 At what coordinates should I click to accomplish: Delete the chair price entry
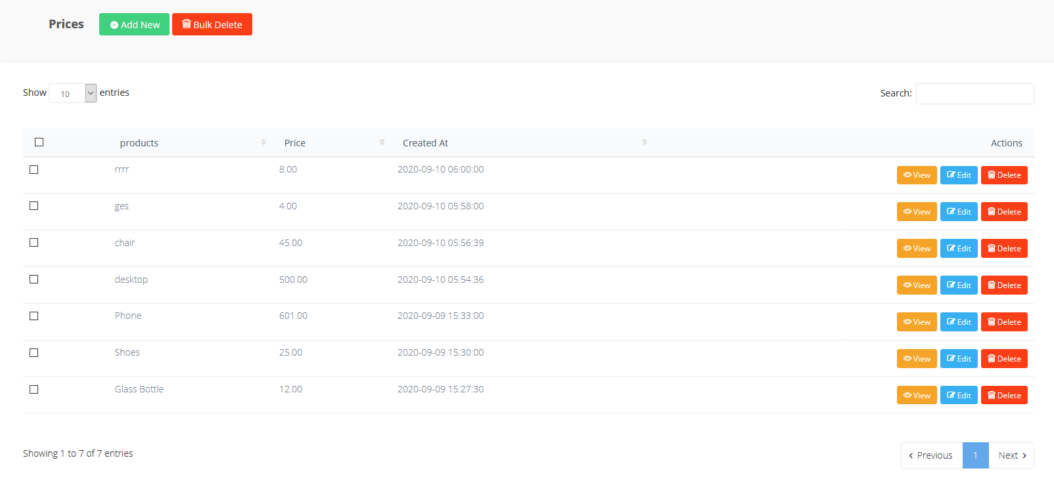tap(1004, 249)
